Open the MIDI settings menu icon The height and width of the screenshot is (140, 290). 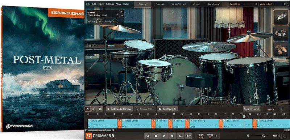[279, 136]
